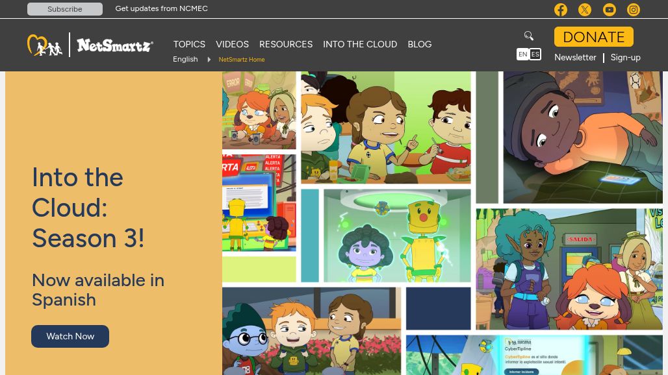The width and height of the screenshot is (668, 375).
Task: Open the Resources dropdown
Action: (286, 44)
